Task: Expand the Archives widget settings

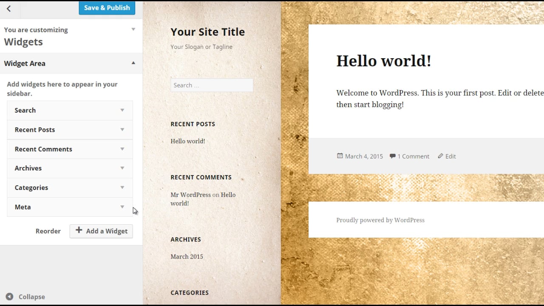Action: coord(122,168)
